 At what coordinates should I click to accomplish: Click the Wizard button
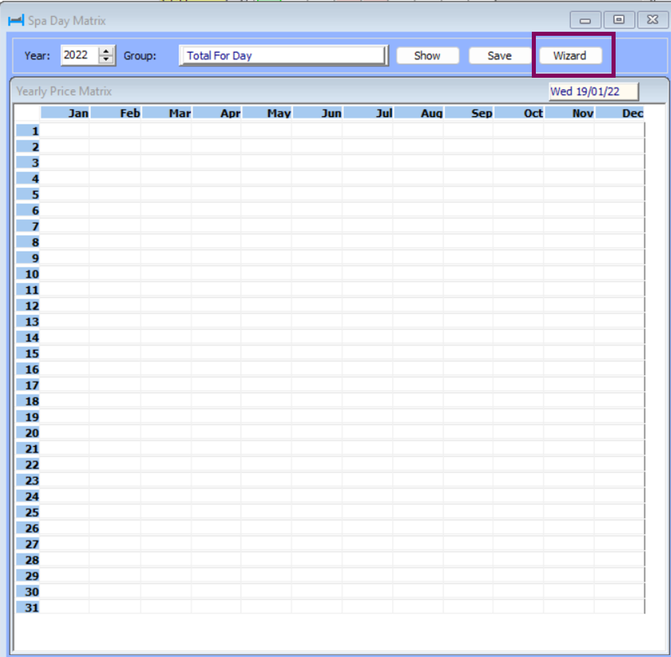coord(570,55)
